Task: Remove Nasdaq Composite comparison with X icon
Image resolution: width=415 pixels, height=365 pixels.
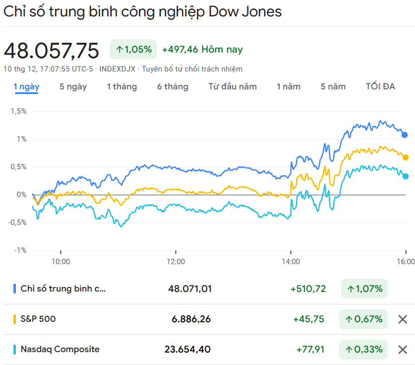Action: (403, 350)
